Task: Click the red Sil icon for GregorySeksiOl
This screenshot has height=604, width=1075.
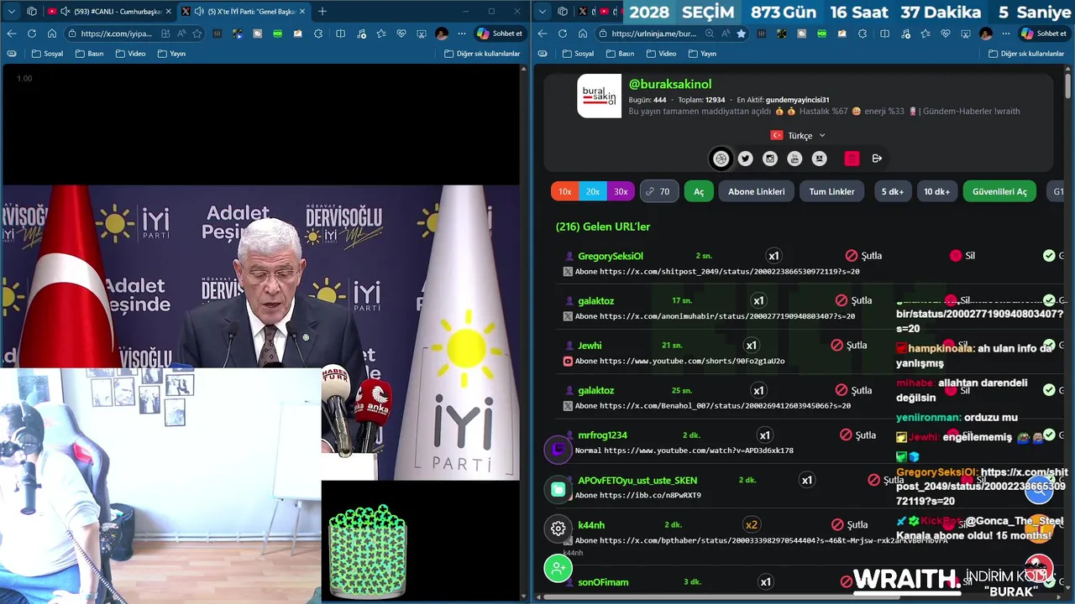Action: pyautogui.click(x=955, y=256)
